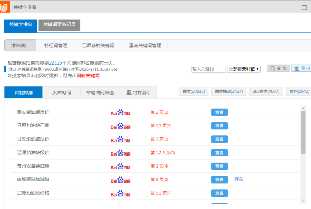This screenshot has height=209, width=311.
Task: Click the 输入关键词 input field
Action: pyautogui.click(x=208, y=69)
